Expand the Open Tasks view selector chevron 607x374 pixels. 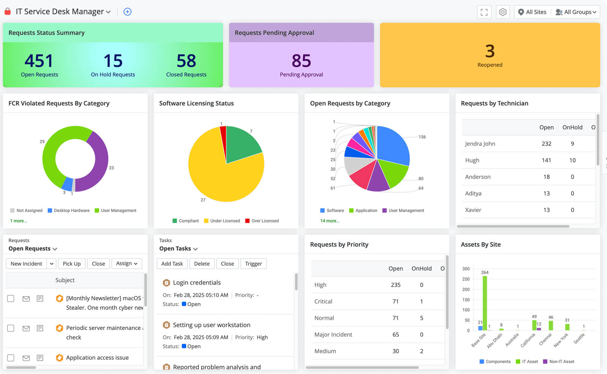(x=195, y=249)
